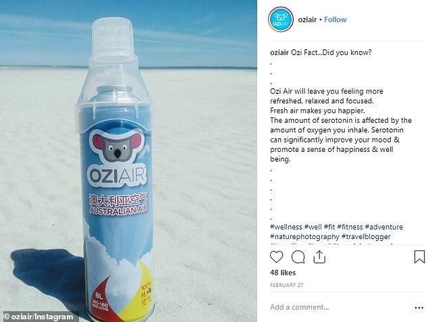Click oziair username in the caption

point(279,52)
